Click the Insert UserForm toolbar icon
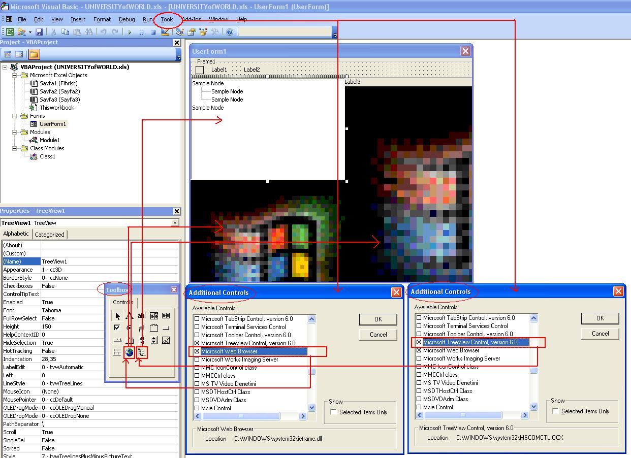The width and height of the screenshot is (631, 458). click(x=21, y=32)
